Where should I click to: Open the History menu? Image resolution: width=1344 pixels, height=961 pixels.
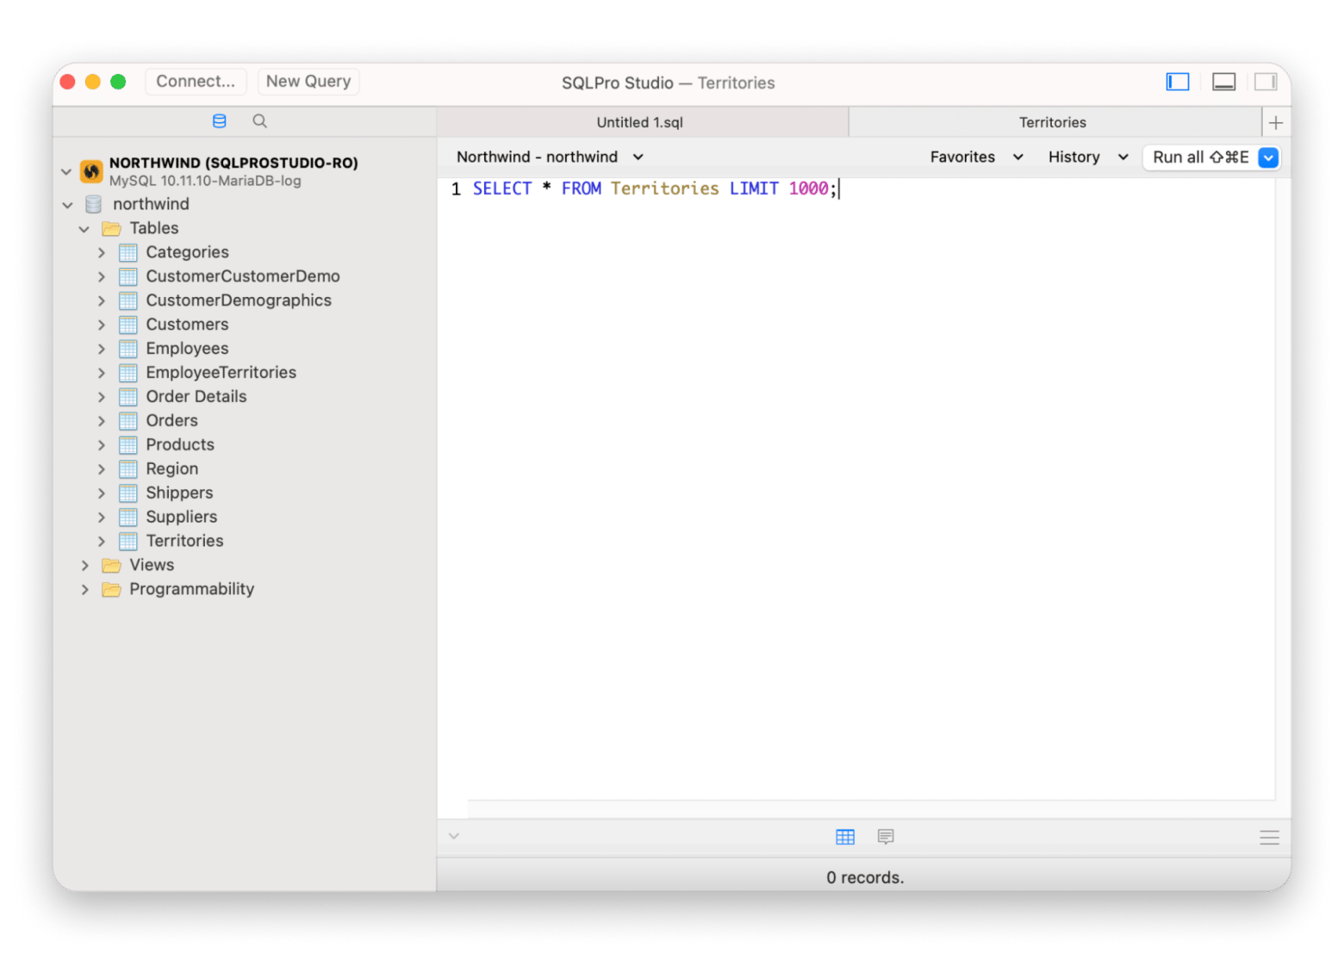pyautogui.click(x=1087, y=157)
